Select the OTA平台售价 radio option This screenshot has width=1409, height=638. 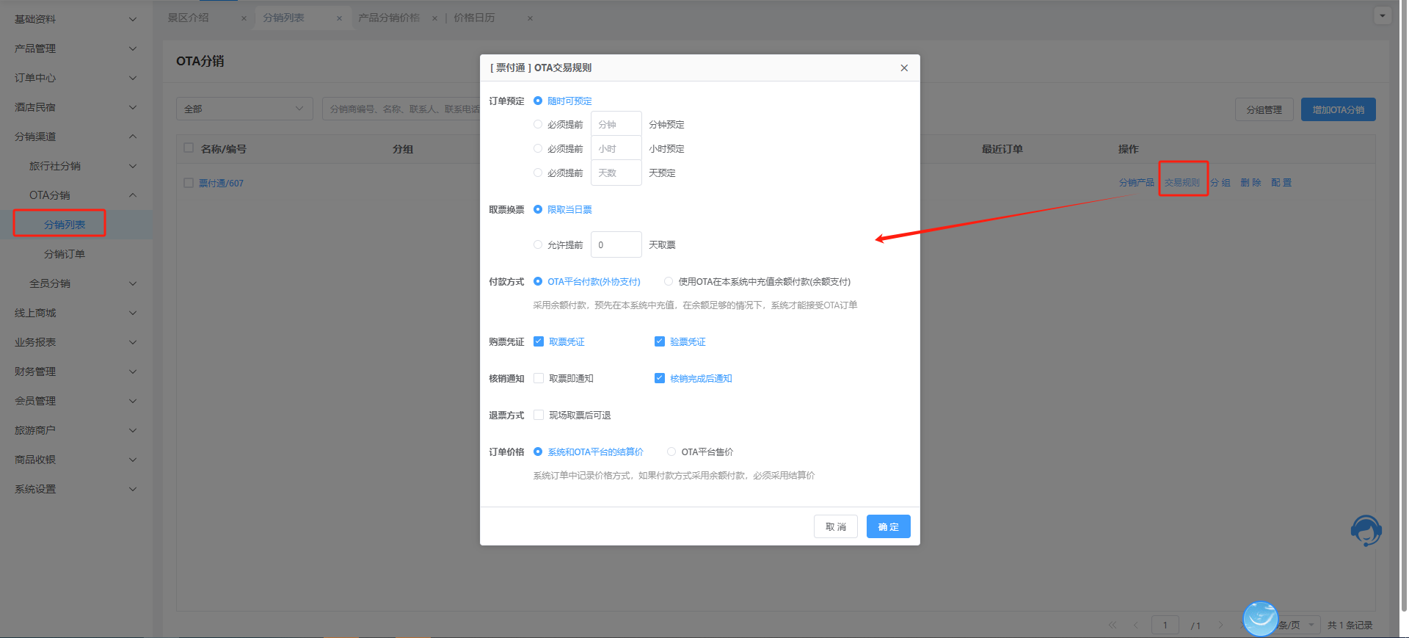[671, 452]
